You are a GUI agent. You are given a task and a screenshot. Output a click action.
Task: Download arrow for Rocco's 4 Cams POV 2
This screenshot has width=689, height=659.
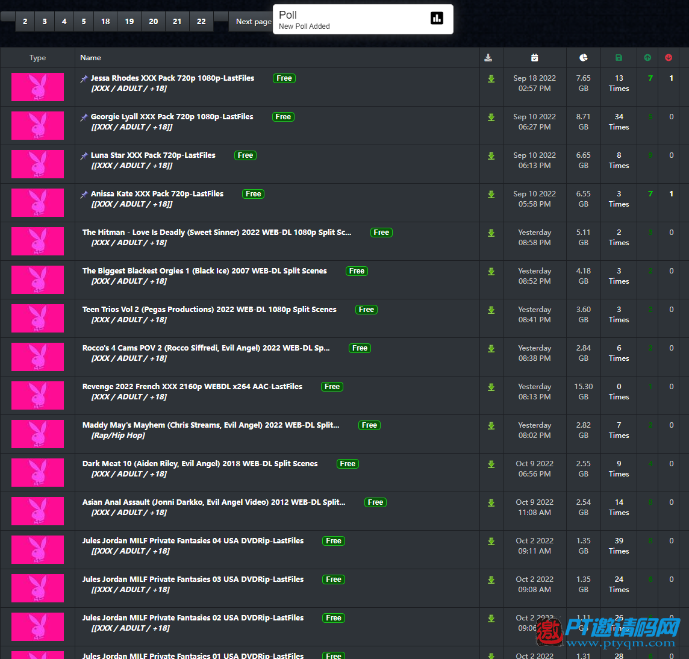[491, 349]
